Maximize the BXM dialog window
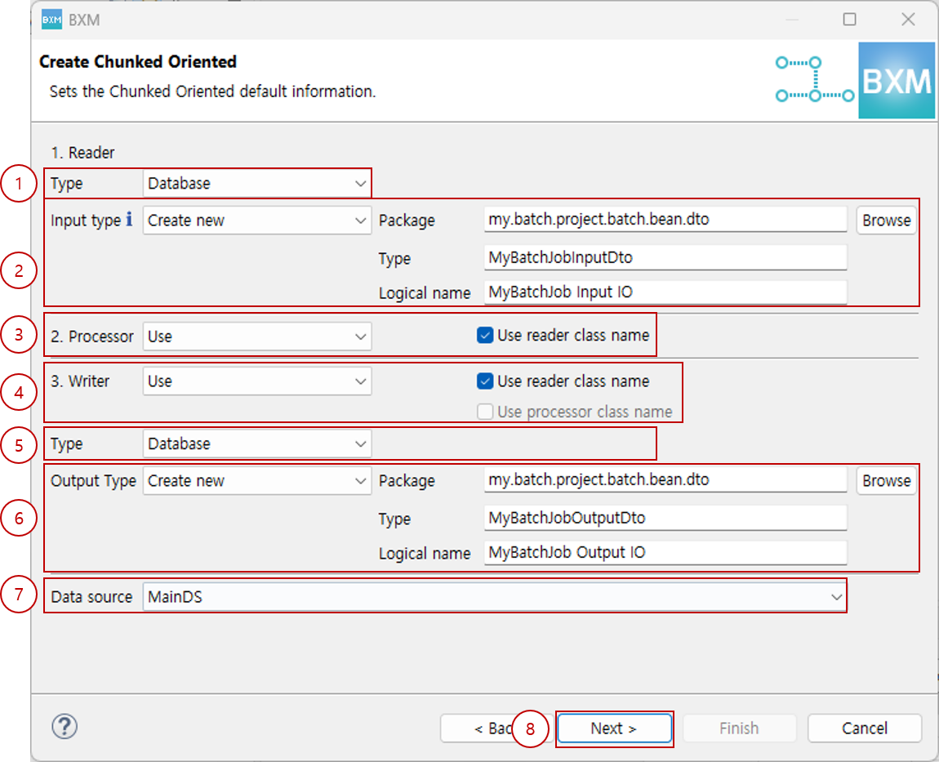The height and width of the screenshot is (762, 939). (x=849, y=20)
